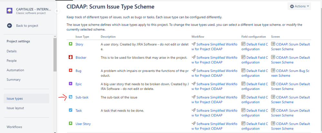Click screen scheme icon in User Story row
Screen dimensions: 322x133
[x=273, y=124]
